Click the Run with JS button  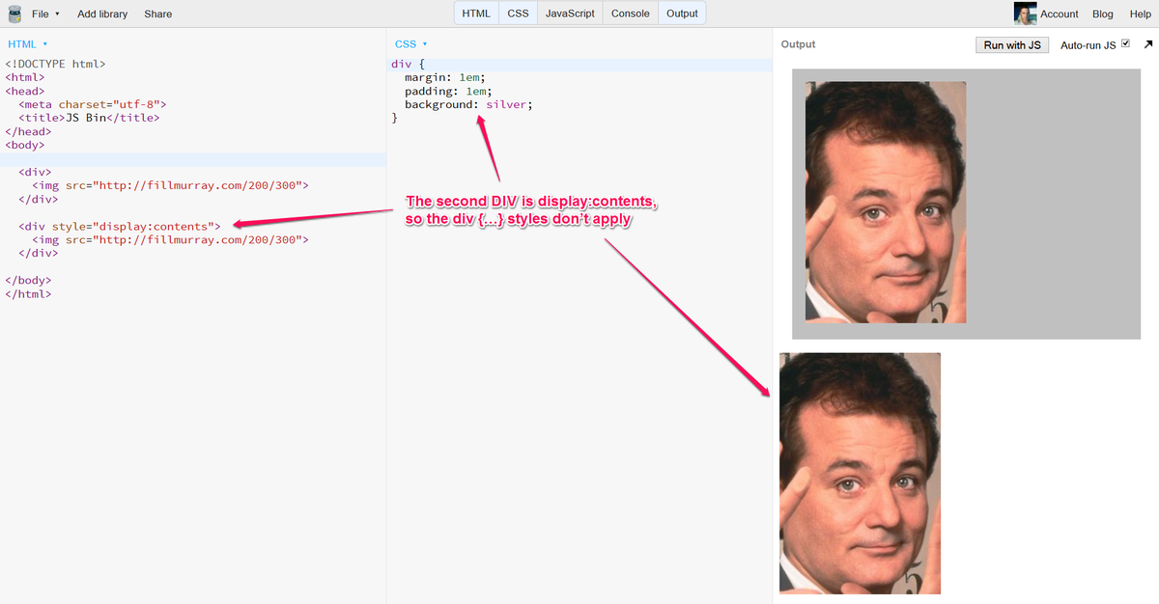point(1012,44)
